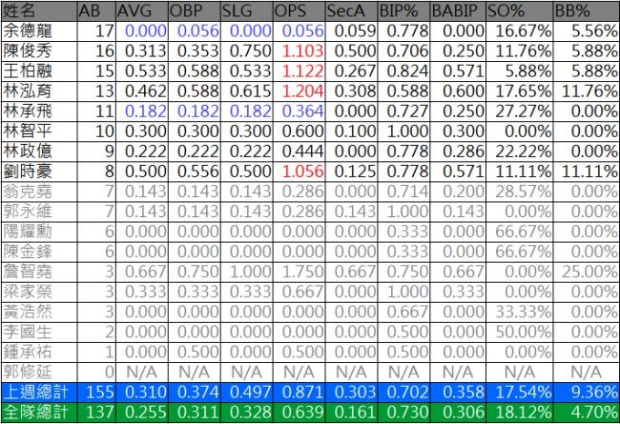
Task: Select the 上週總計 row label
Action: click(36, 392)
